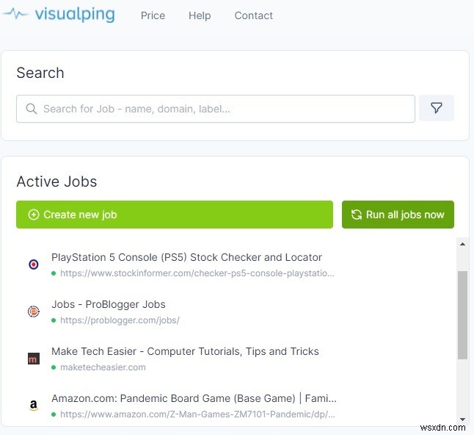The height and width of the screenshot is (435, 474).
Task: Open the problogger.com/jobs URL link
Action: [x=120, y=320]
